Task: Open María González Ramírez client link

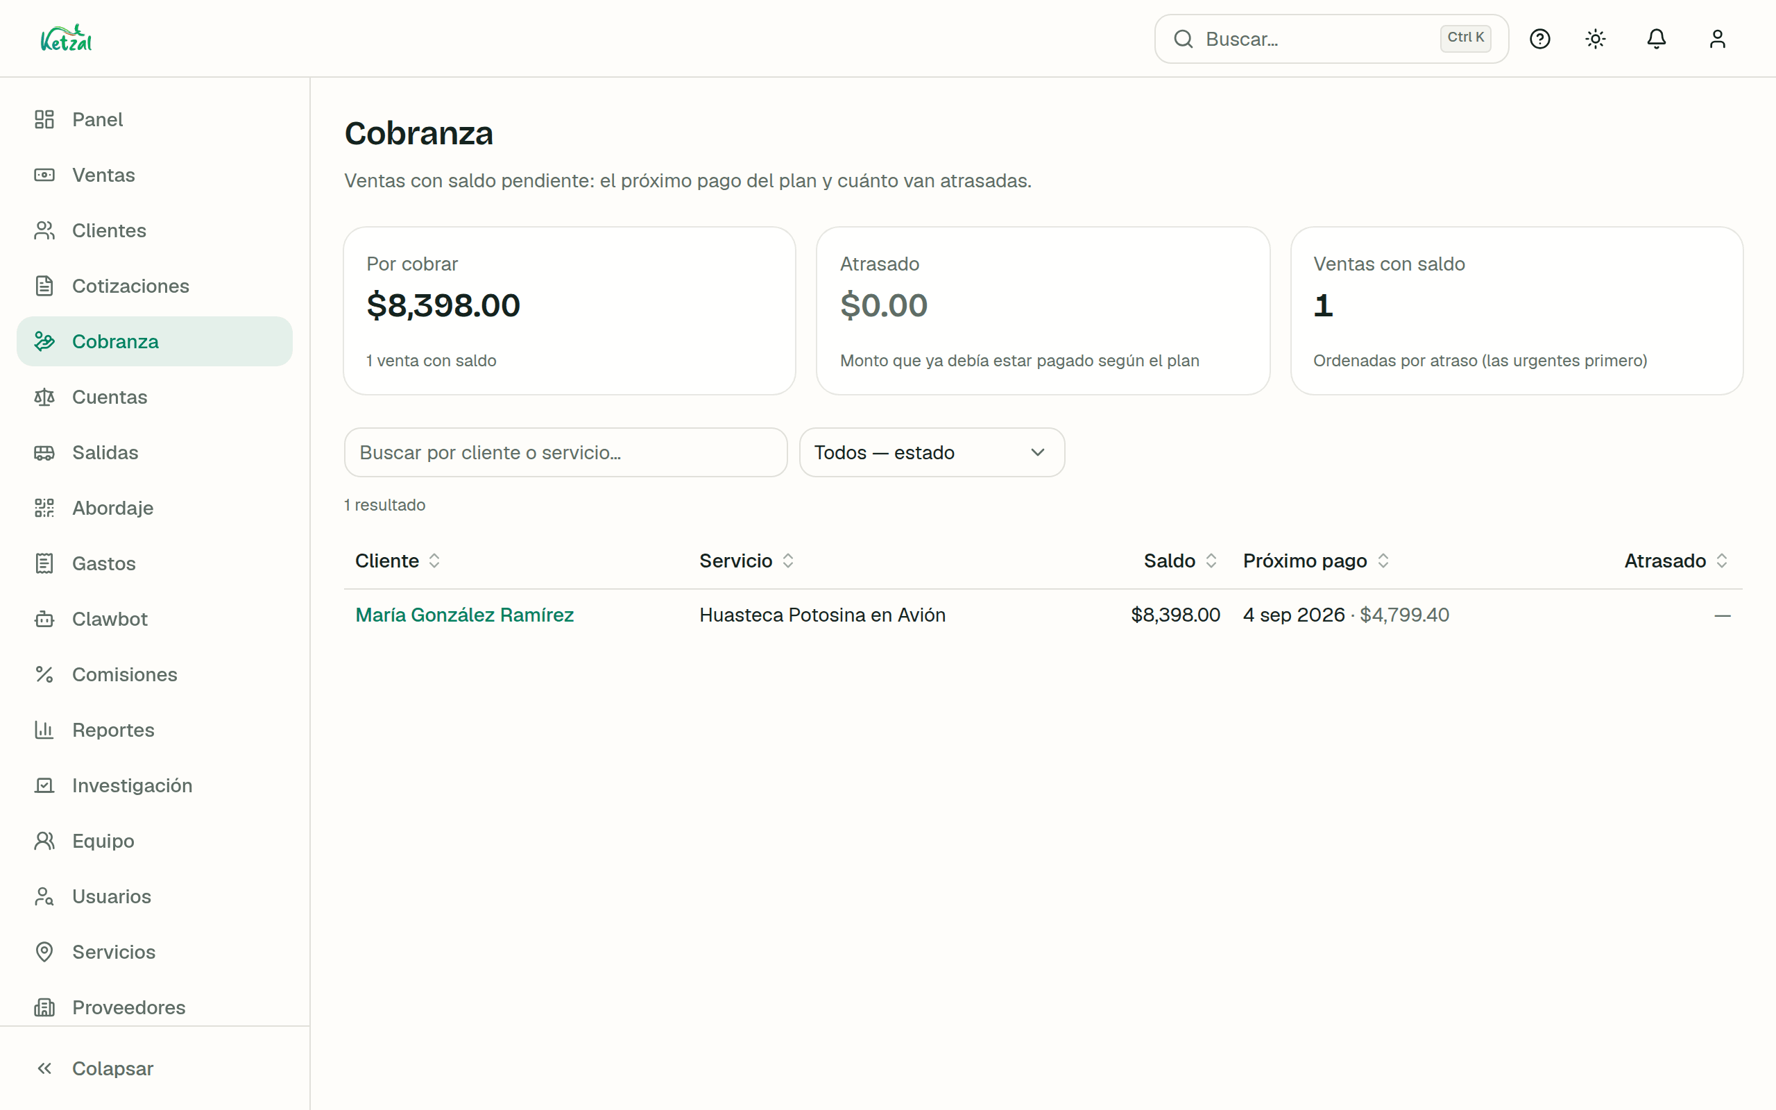Action: coord(465,615)
